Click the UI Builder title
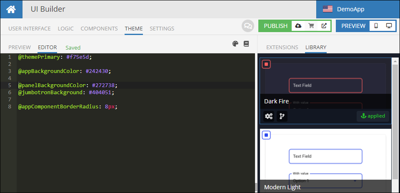 click(48, 9)
